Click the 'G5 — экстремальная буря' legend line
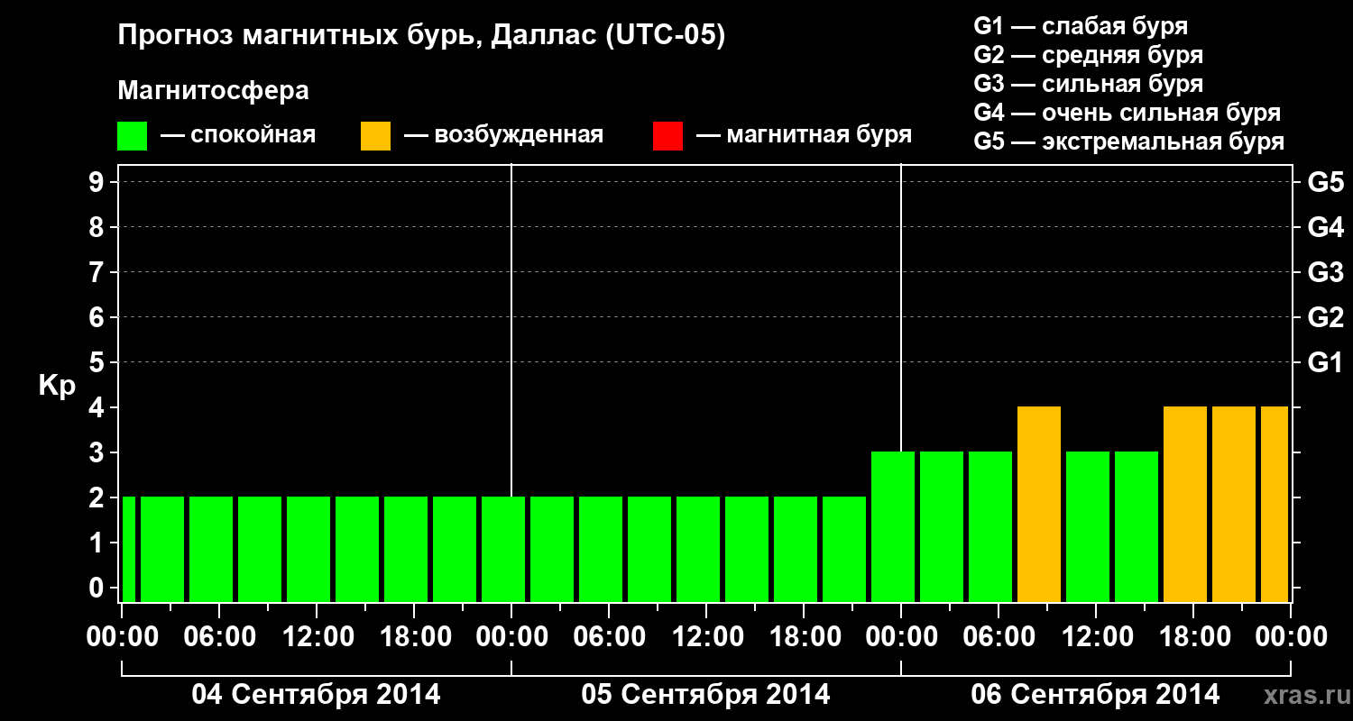 point(1129,141)
